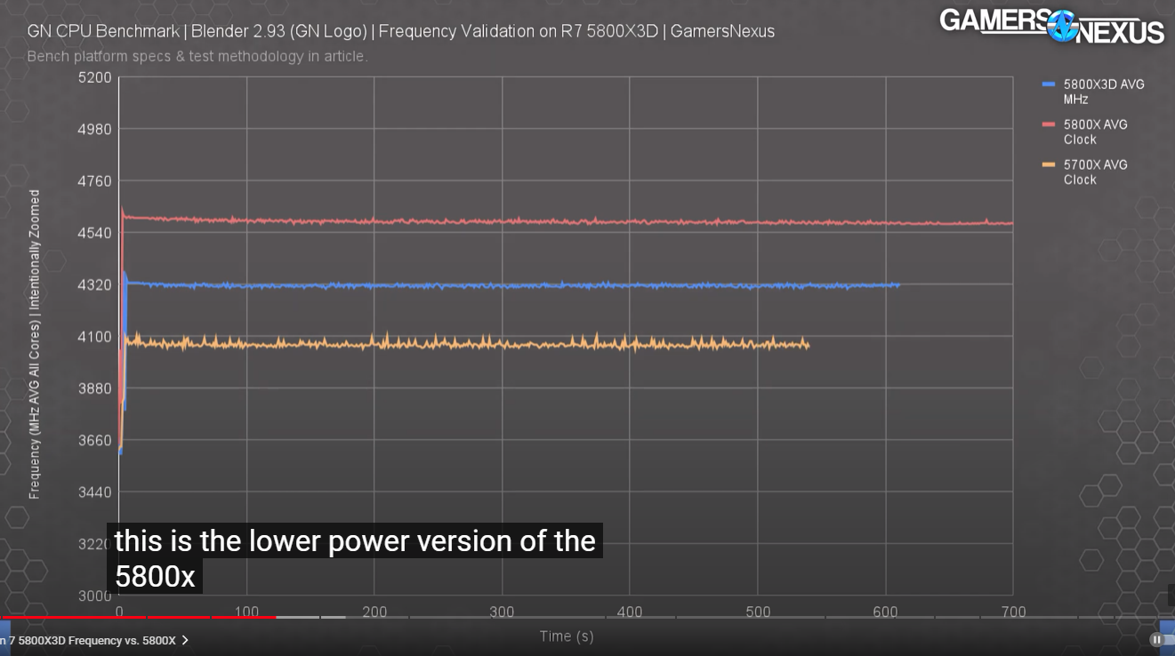
Task: Click the x-axis value '600'
Action: [885, 612]
